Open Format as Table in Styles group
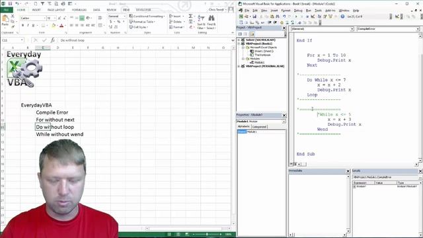The width and height of the screenshot is (423, 238). tap(143, 22)
